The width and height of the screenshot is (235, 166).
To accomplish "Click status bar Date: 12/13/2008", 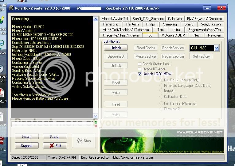I will coord(28,157).
